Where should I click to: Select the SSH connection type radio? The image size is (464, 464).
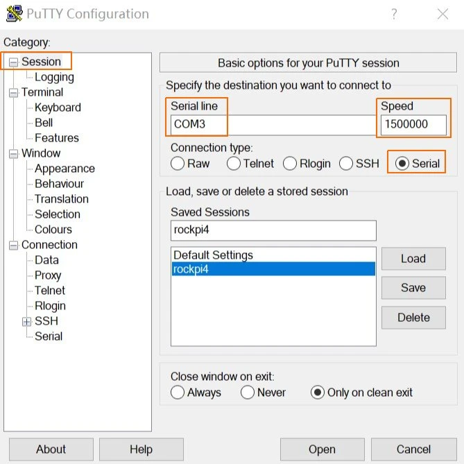tap(346, 164)
